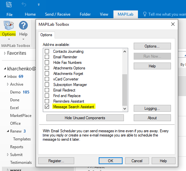Click the About button
This screenshot has width=186, height=171.
tap(152, 118)
